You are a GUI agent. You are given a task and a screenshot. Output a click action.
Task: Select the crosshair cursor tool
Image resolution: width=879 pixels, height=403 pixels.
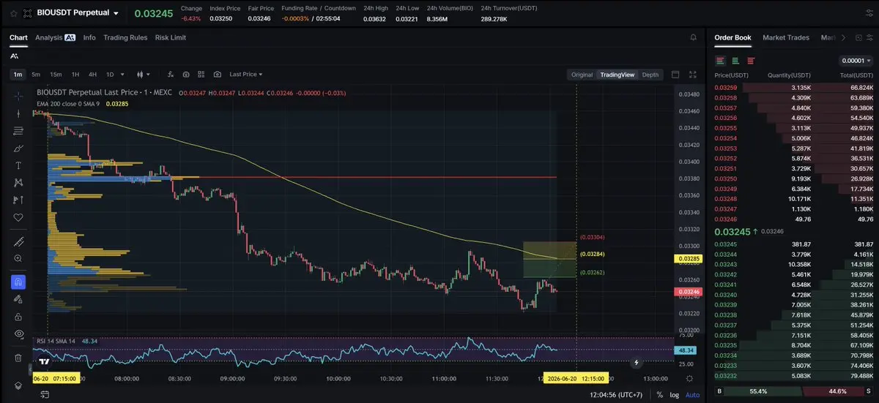(x=18, y=96)
